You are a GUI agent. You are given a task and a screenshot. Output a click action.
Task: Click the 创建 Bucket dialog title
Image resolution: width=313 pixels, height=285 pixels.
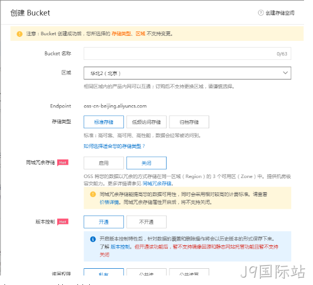30,13
